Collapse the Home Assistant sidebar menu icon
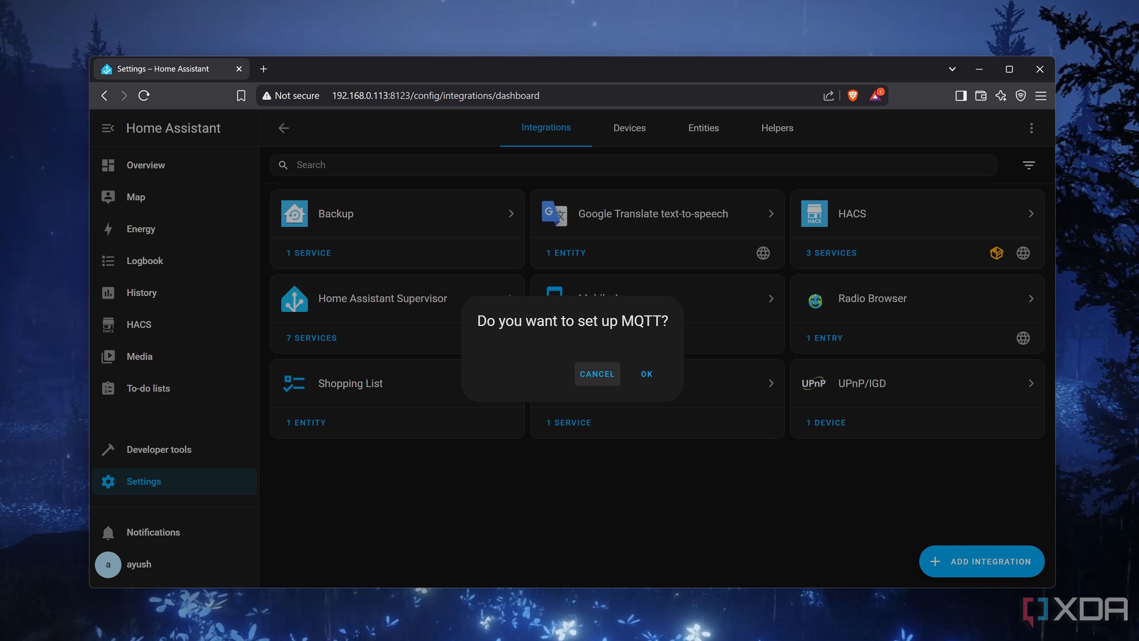The height and width of the screenshot is (641, 1139). click(x=108, y=128)
